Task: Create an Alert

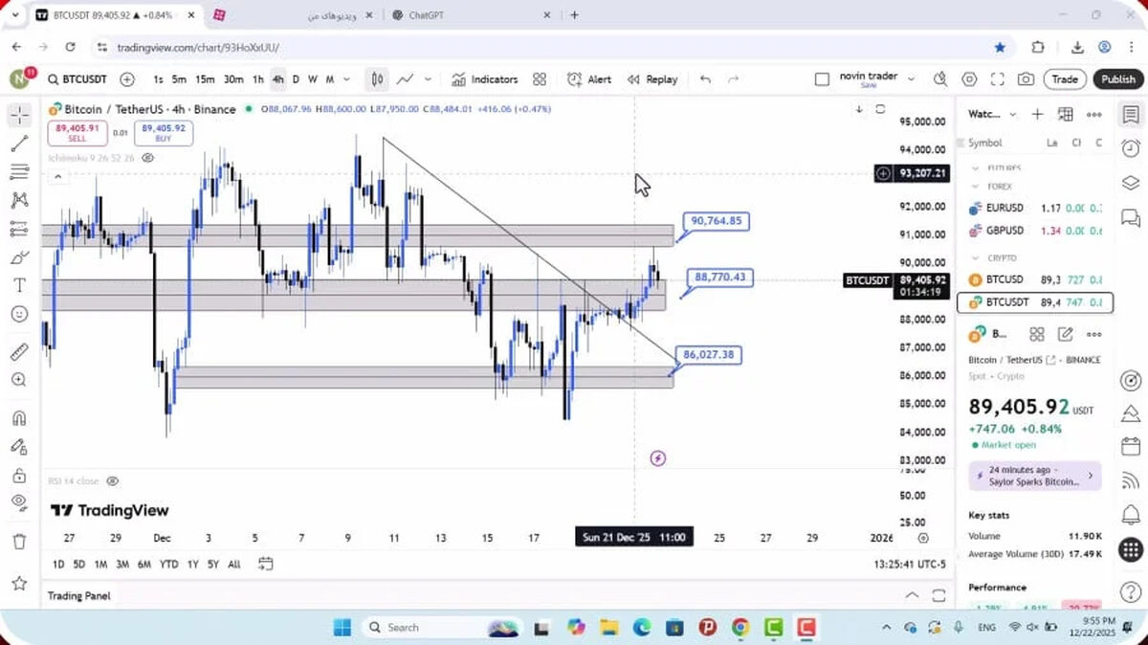Action: pos(589,79)
